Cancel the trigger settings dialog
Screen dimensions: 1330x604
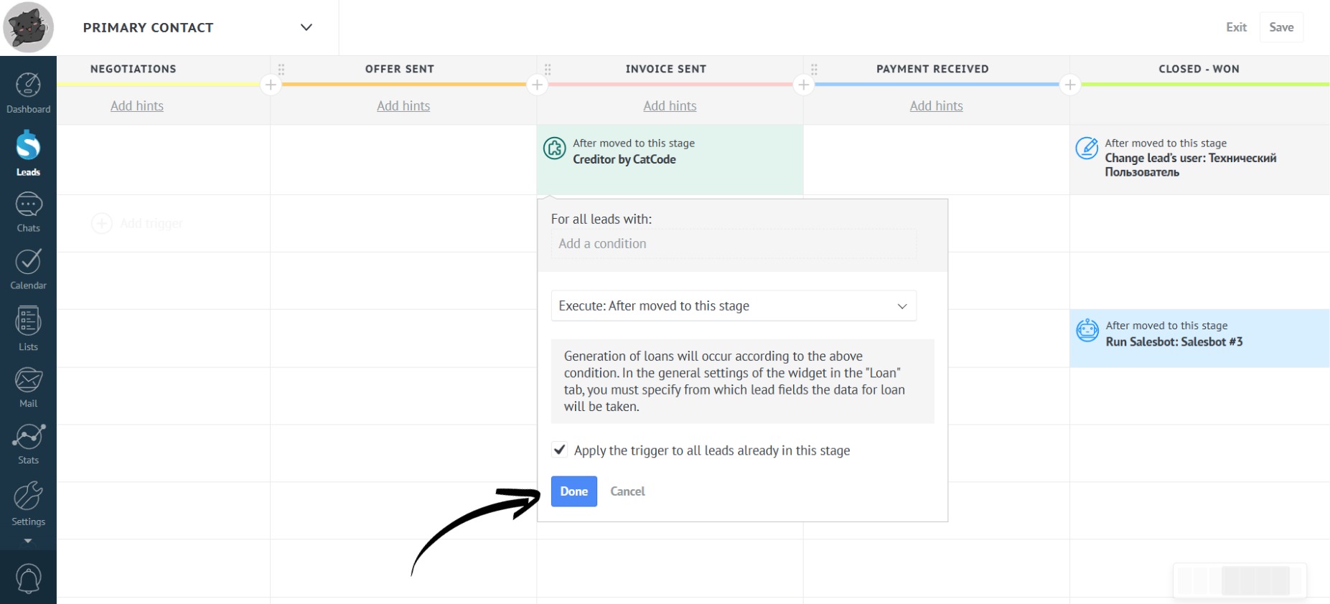click(627, 491)
